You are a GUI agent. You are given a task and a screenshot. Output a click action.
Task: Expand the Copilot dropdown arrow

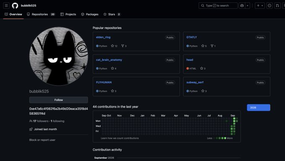point(248,5)
